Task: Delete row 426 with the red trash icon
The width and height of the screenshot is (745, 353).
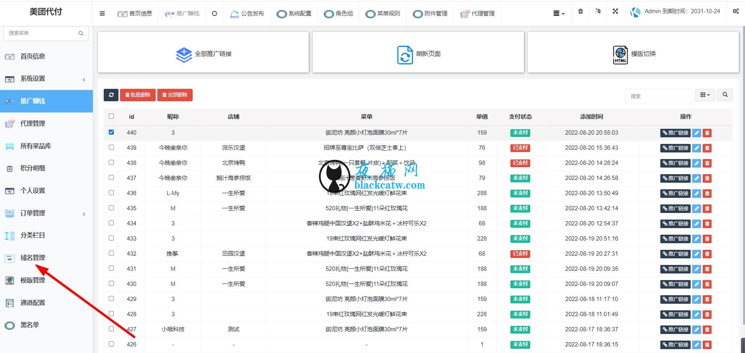Action: tap(707, 345)
